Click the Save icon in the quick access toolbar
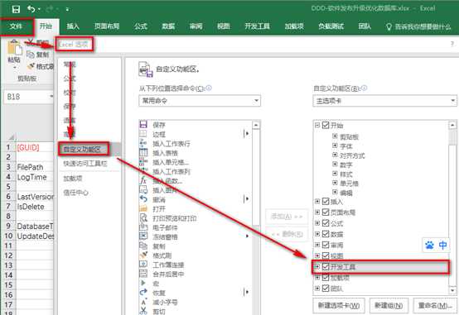The width and height of the screenshot is (459, 315). pos(16,9)
